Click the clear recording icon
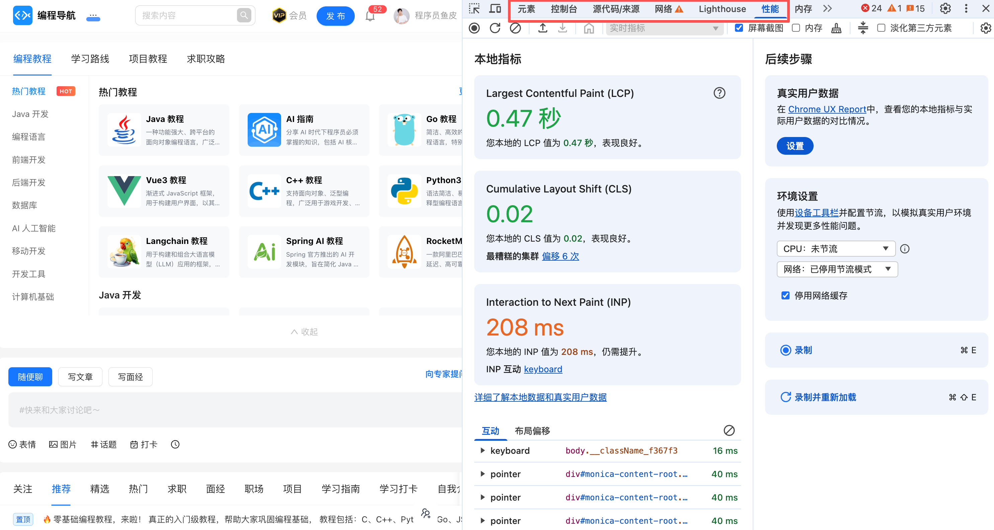The width and height of the screenshot is (994, 530). 515,28
